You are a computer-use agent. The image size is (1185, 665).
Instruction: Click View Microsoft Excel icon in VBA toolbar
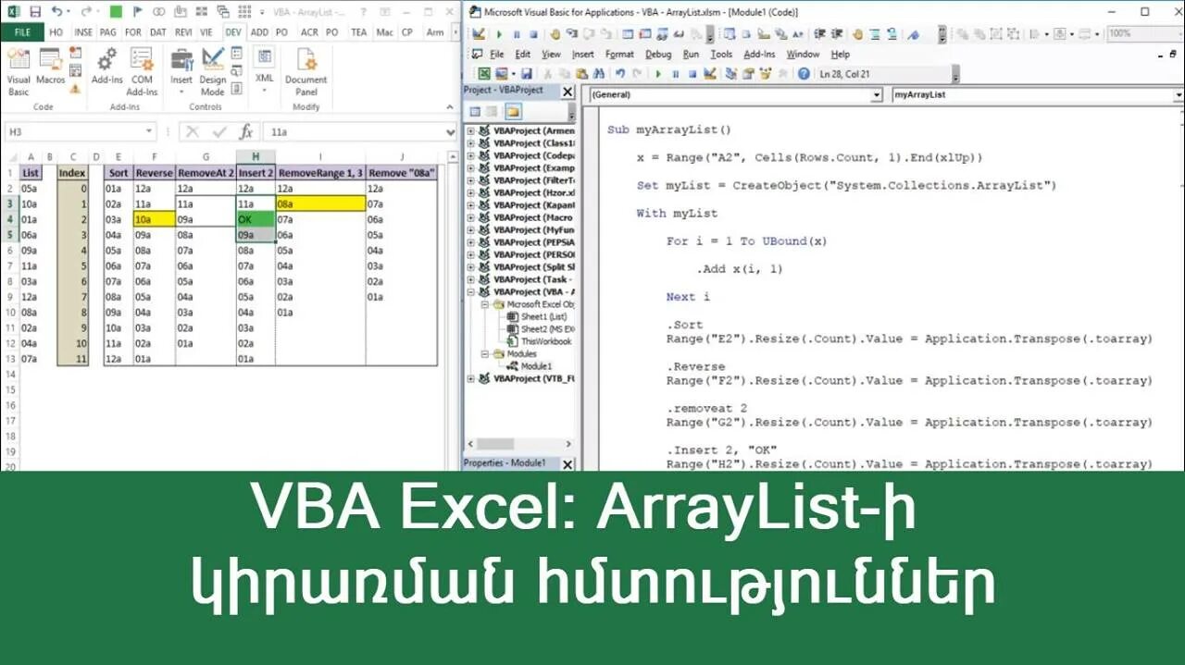pyautogui.click(x=484, y=74)
